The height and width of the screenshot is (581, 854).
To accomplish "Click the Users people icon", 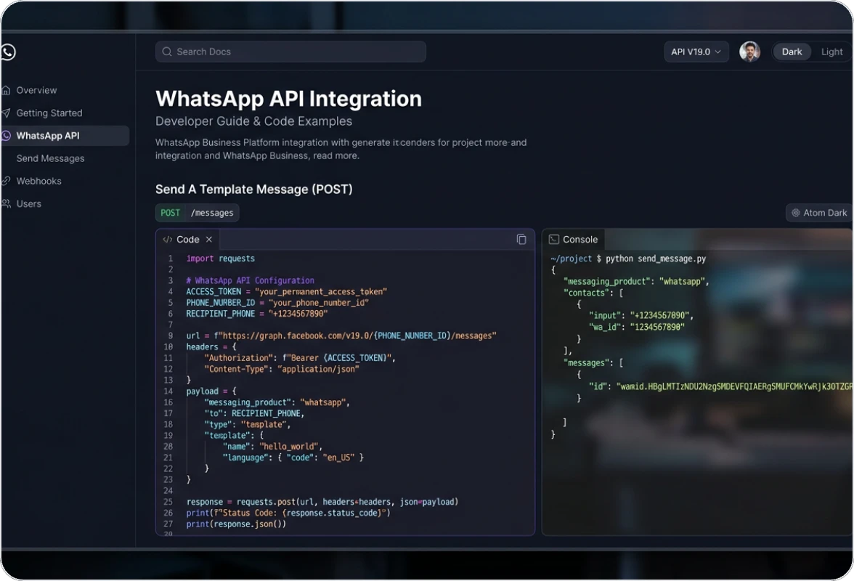I will tap(6, 203).
